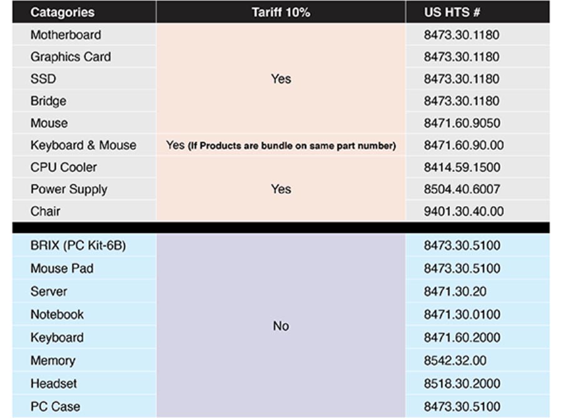Click the Graphics Card row label
The image size is (563, 418).
pos(71,57)
